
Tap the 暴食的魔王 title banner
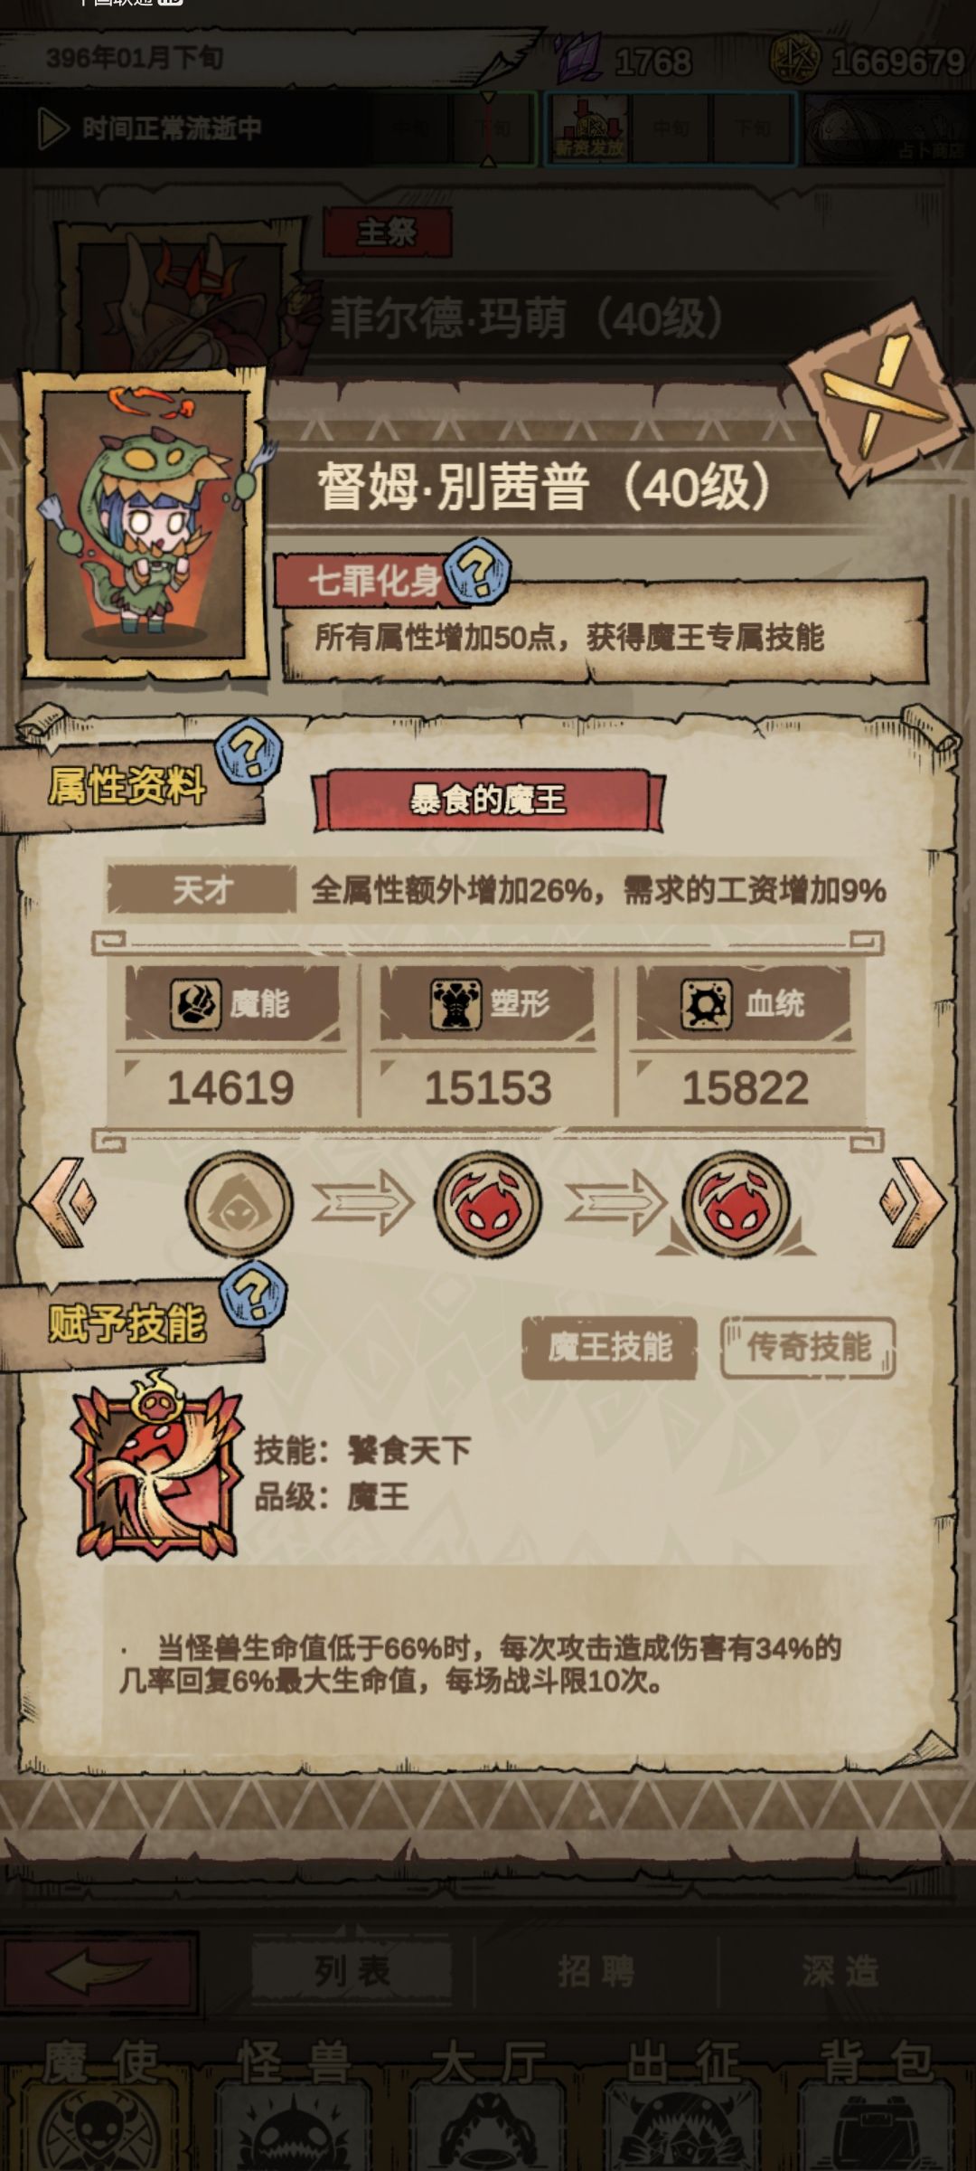[x=488, y=800]
